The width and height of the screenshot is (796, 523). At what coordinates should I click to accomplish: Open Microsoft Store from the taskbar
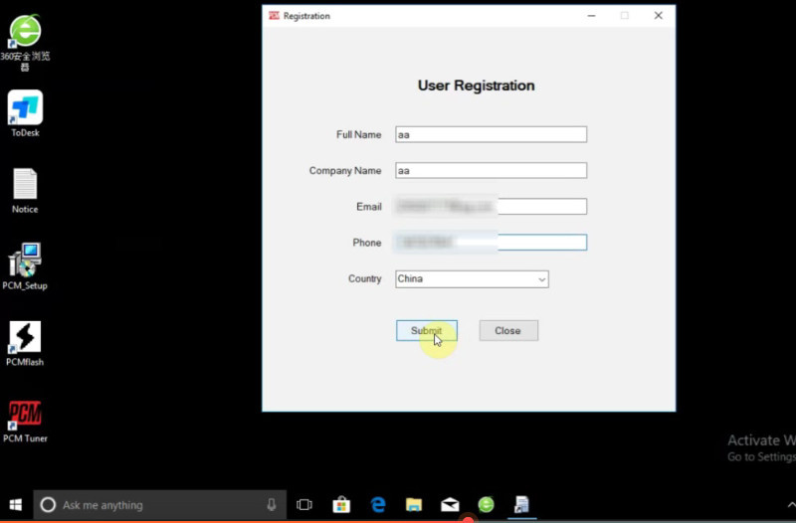point(341,505)
